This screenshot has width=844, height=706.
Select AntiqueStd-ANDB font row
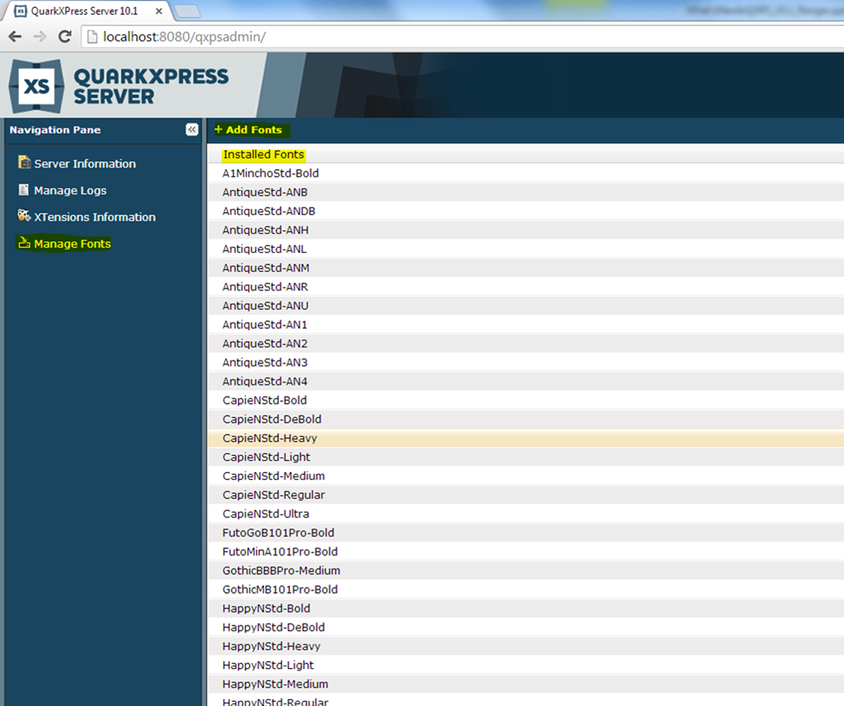click(x=526, y=211)
